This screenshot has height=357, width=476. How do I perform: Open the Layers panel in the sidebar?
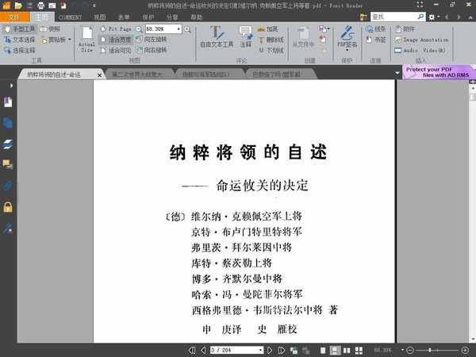point(8,144)
